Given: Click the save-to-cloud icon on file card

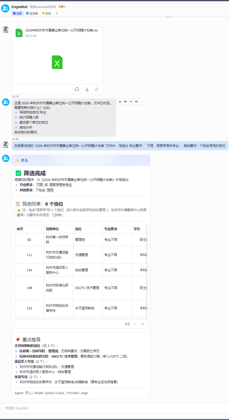Looking at the screenshot, I should 77,89.
